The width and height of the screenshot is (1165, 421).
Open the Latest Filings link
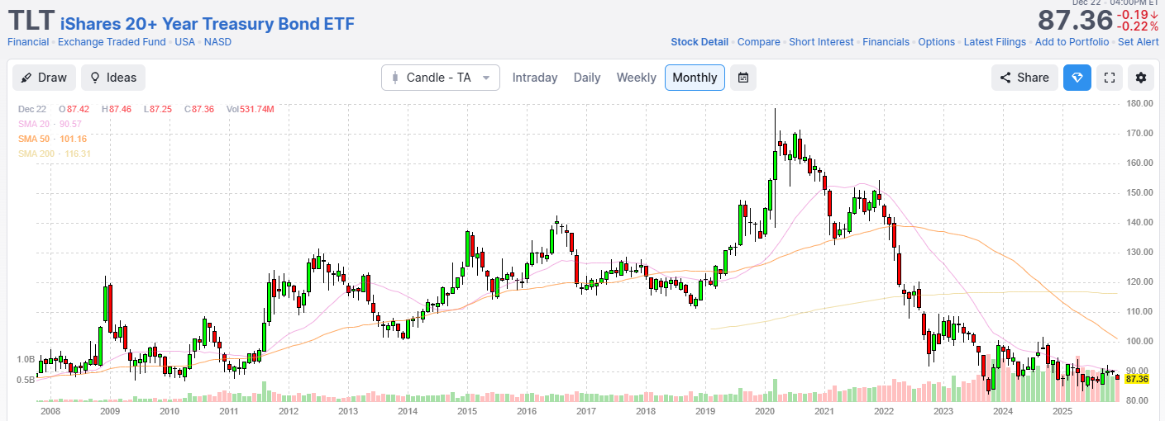pyautogui.click(x=995, y=42)
